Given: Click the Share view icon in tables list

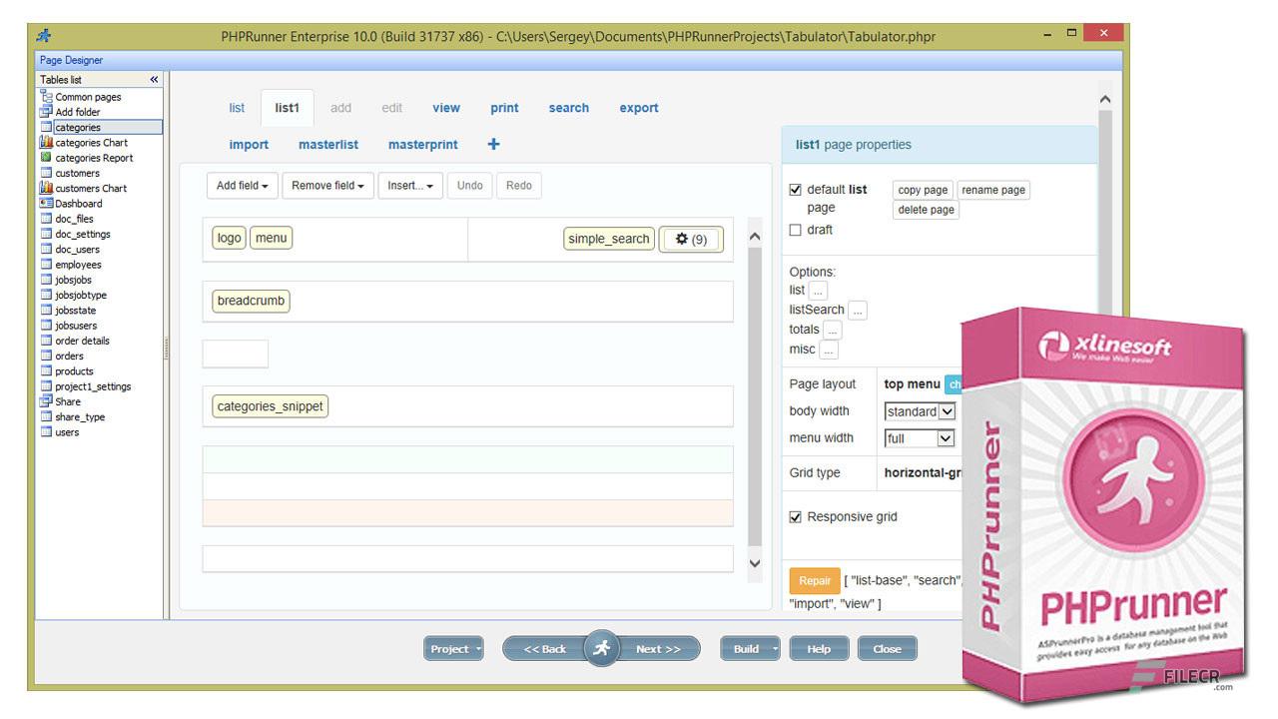Looking at the screenshot, I should coord(46,401).
